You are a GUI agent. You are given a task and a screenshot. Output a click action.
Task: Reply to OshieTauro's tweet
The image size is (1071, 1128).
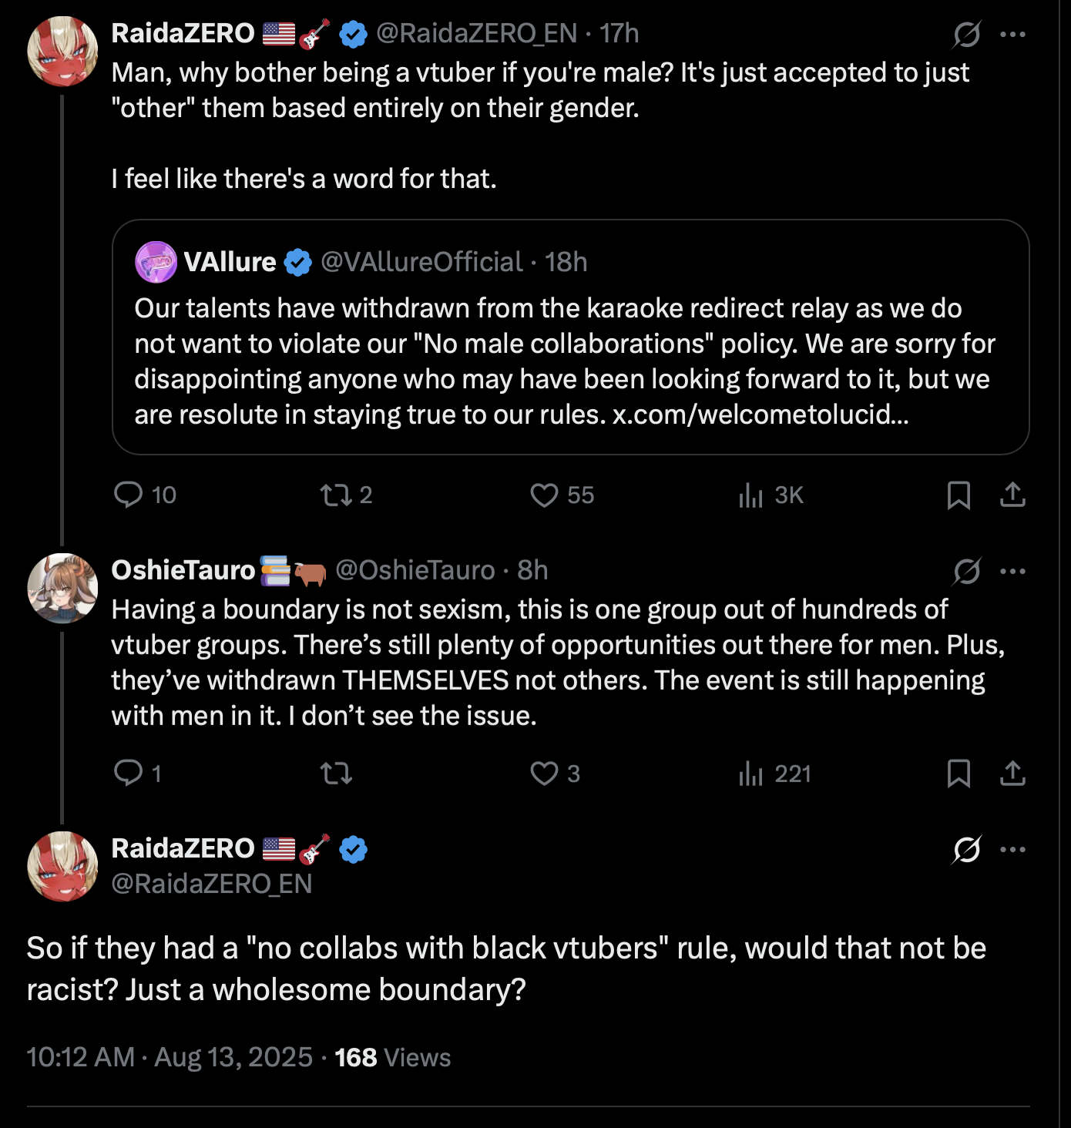pyautogui.click(x=128, y=773)
